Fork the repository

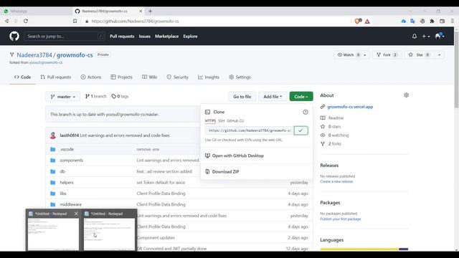click(x=387, y=55)
